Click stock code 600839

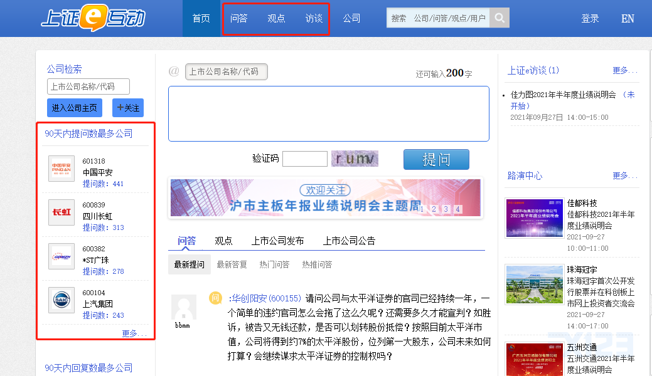click(94, 205)
